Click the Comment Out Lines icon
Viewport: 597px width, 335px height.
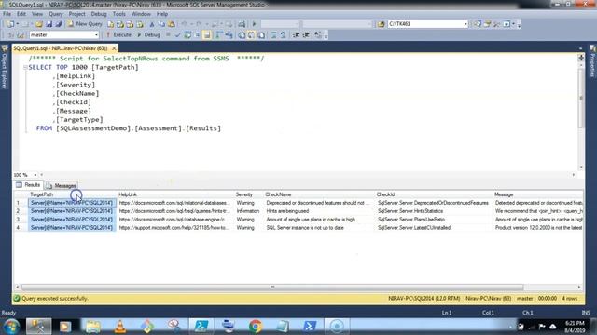(273, 35)
